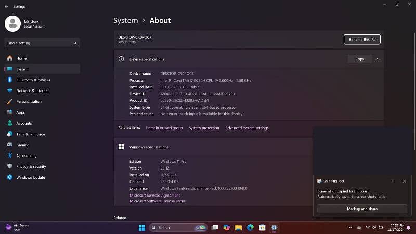Launch Microsoft Edge from the taskbar
Viewport: 416px width, 234px height.
[250, 227]
